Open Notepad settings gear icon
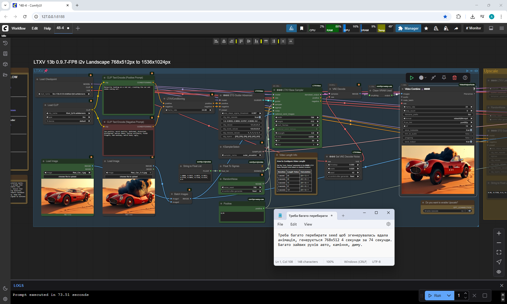The image size is (507, 304). (x=388, y=224)
